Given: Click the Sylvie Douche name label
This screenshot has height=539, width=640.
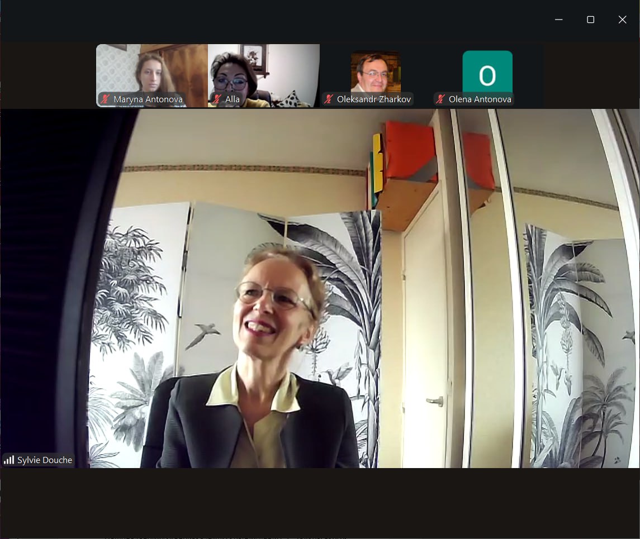Looking at the screenshot, I should (x=45, y=460).
